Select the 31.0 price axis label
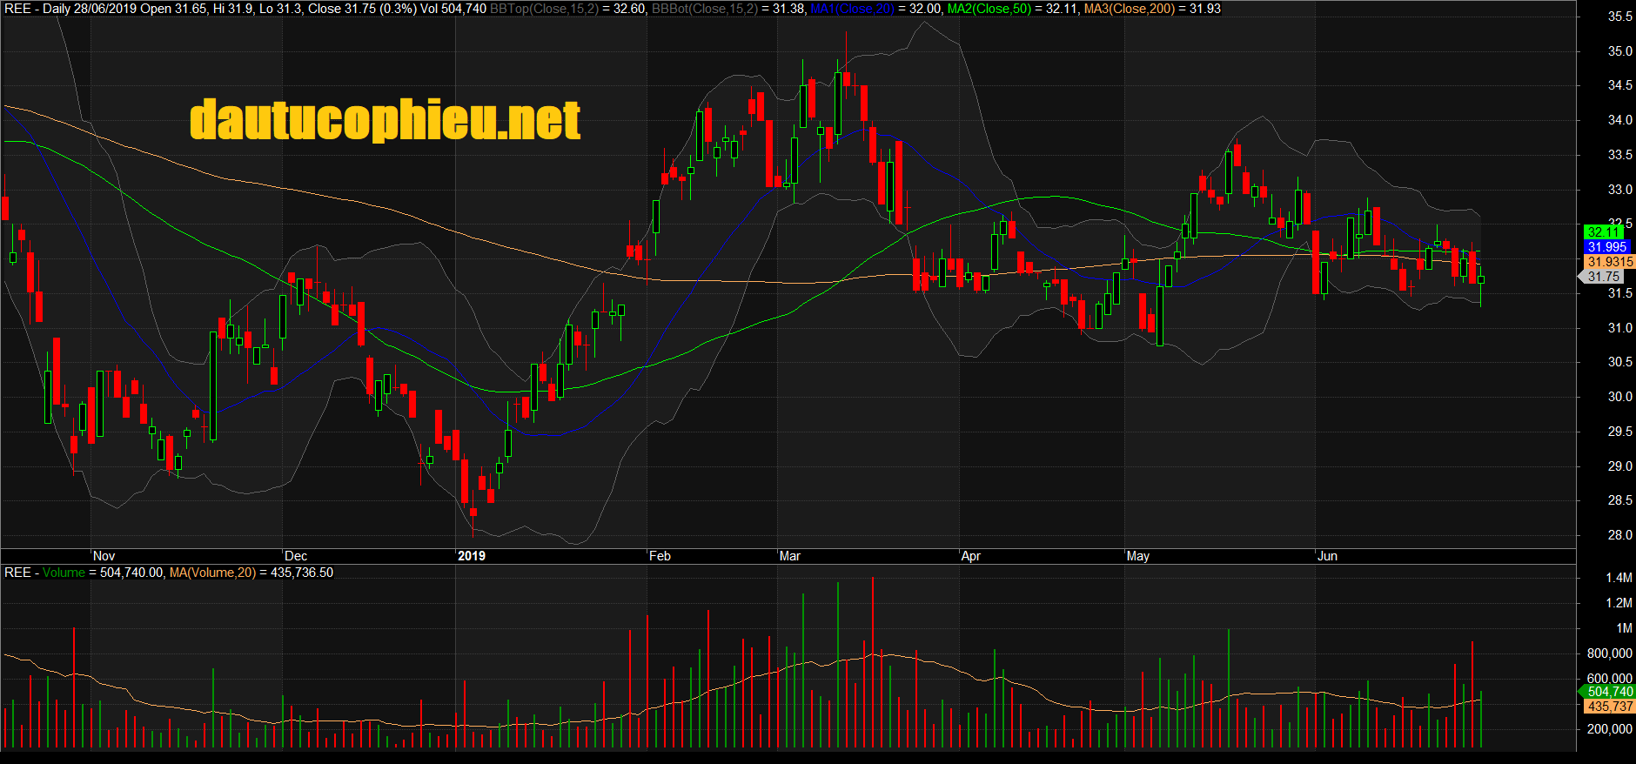The image size is (1636, 764). (1620, 328)
